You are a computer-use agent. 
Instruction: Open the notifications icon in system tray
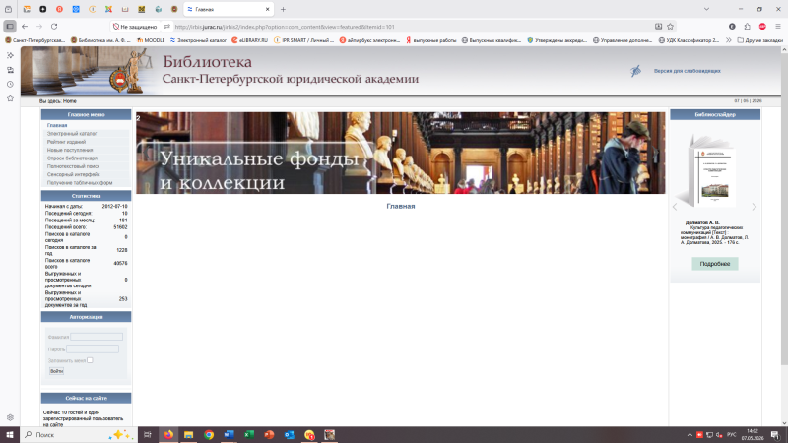point(775,435)
